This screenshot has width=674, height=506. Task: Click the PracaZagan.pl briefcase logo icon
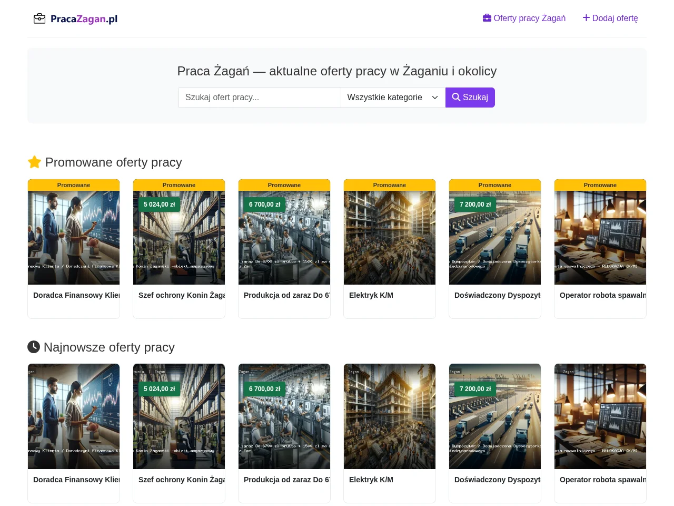coord(39,19)
